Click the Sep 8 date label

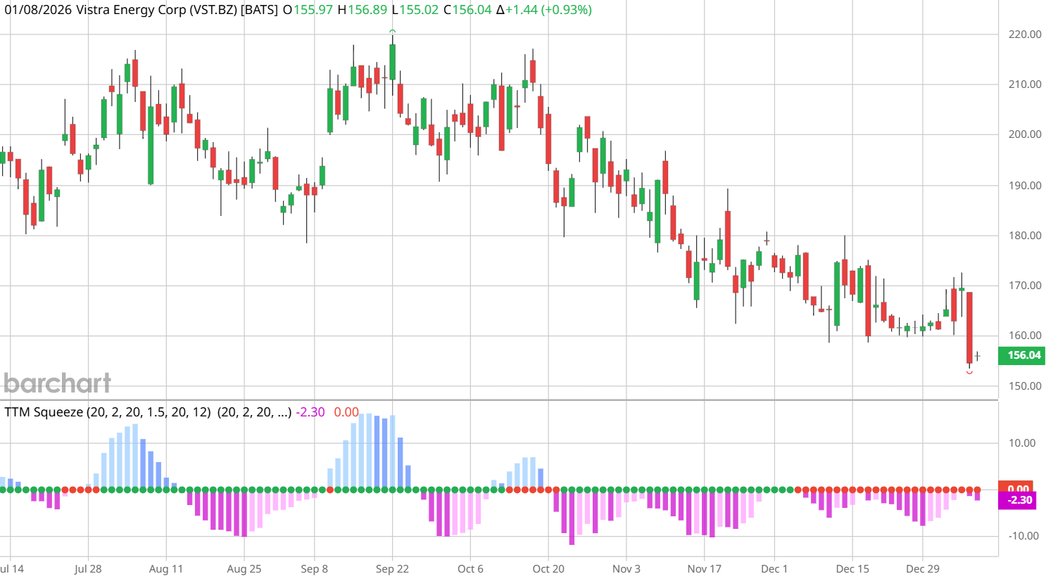pos(315,569)
